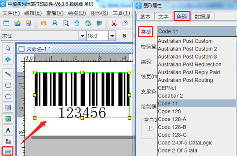Open the font size dropdown arrow
Viewport: 237px width, 156px height.
point(112,36)
